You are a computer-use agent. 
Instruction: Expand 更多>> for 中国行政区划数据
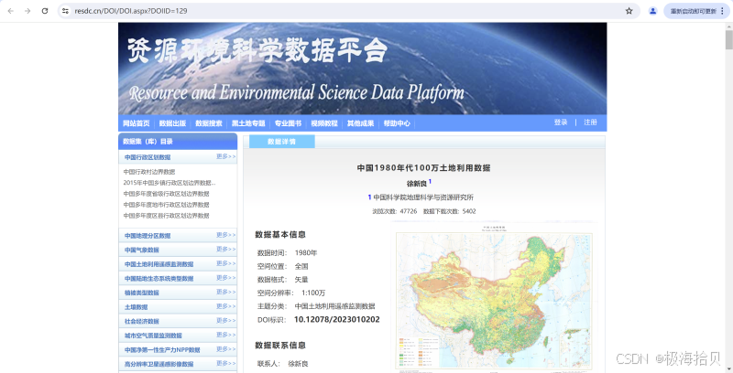pyautogui.click(x=225, y=156)
